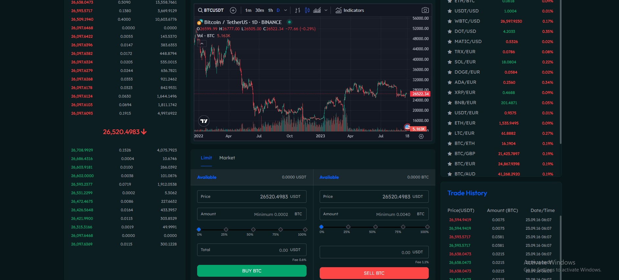Select the Limit order tab

coord(206,158)
